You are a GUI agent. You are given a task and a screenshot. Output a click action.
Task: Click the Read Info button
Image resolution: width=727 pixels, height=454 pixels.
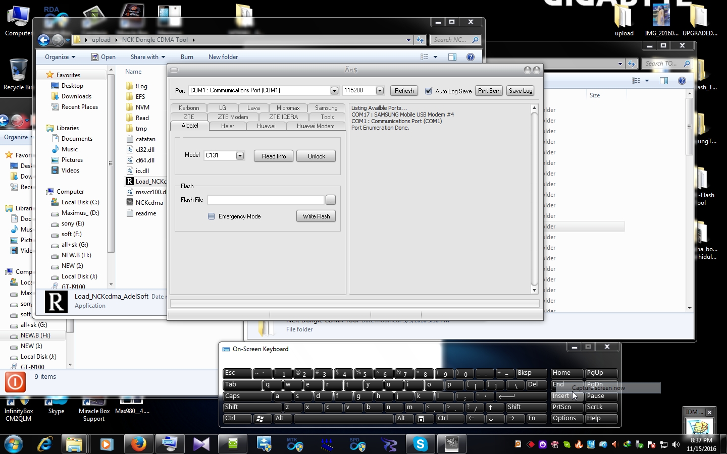274,156
